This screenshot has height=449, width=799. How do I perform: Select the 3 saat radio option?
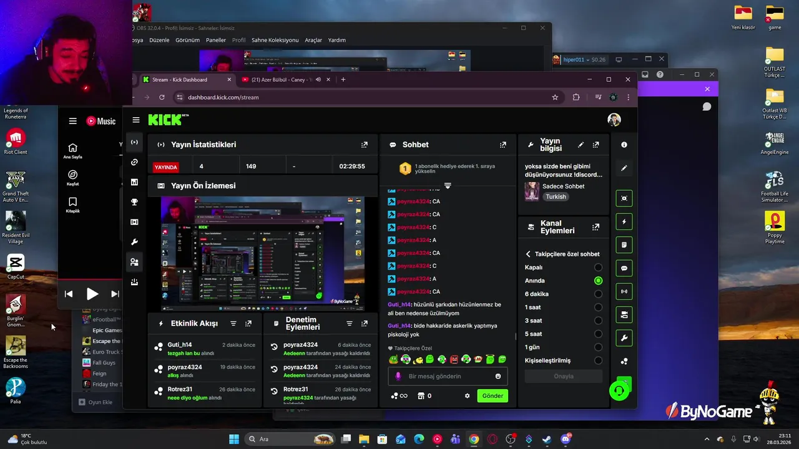(598, 321)
